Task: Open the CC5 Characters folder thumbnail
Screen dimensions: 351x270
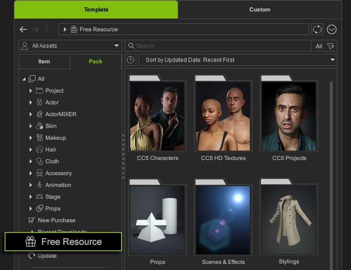Action: pos(158,116)
